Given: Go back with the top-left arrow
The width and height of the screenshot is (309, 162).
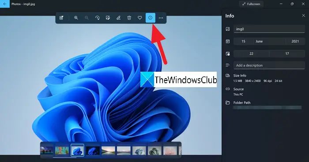Looking at the screenshot, I should pos(5,4).
